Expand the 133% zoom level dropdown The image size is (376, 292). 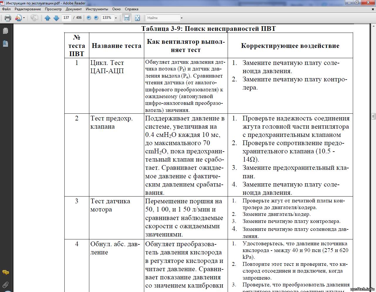116,18
